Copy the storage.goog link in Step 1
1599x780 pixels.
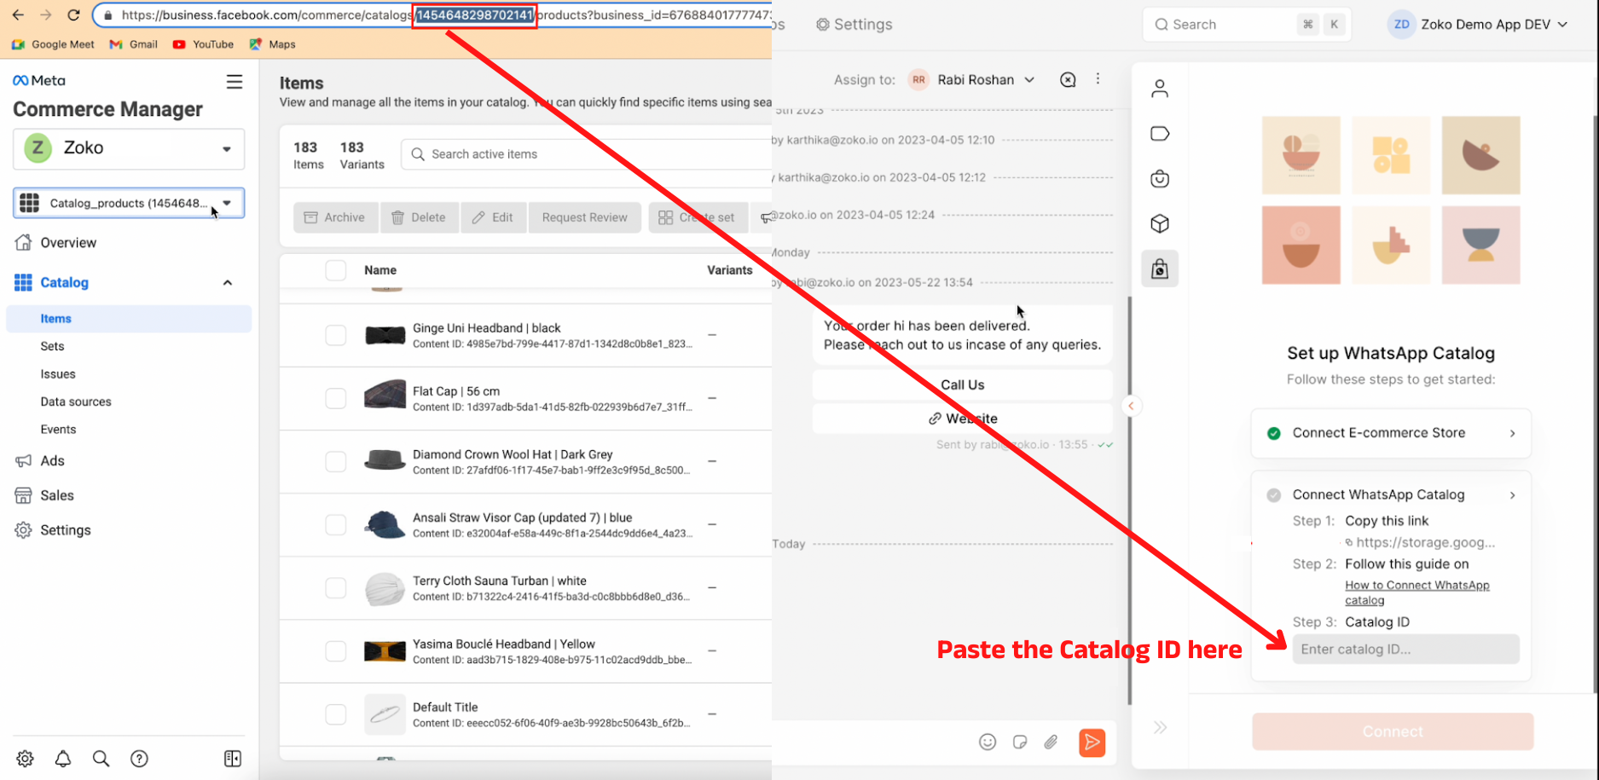click(1420, 542)
